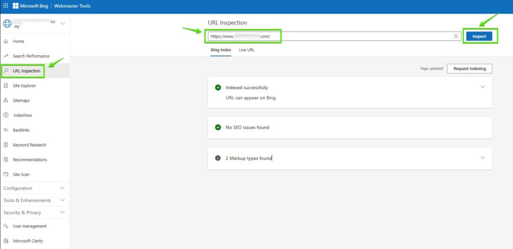Expand the Configuration section

[x=62, y=188]
